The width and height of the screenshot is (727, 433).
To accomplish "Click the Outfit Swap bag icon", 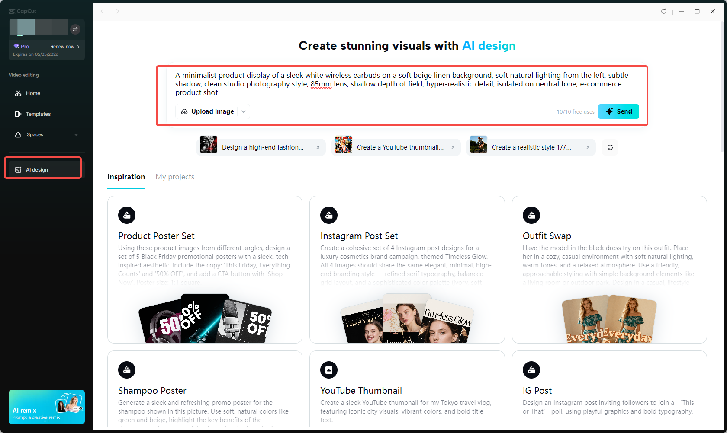I will tap(531, 215).
